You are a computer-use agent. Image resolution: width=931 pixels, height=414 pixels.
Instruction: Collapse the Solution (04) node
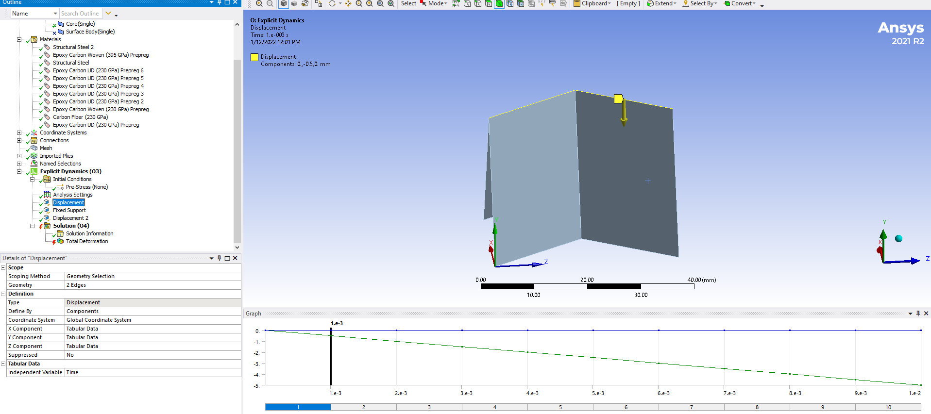pyautogui.click(x=33, y=226)
